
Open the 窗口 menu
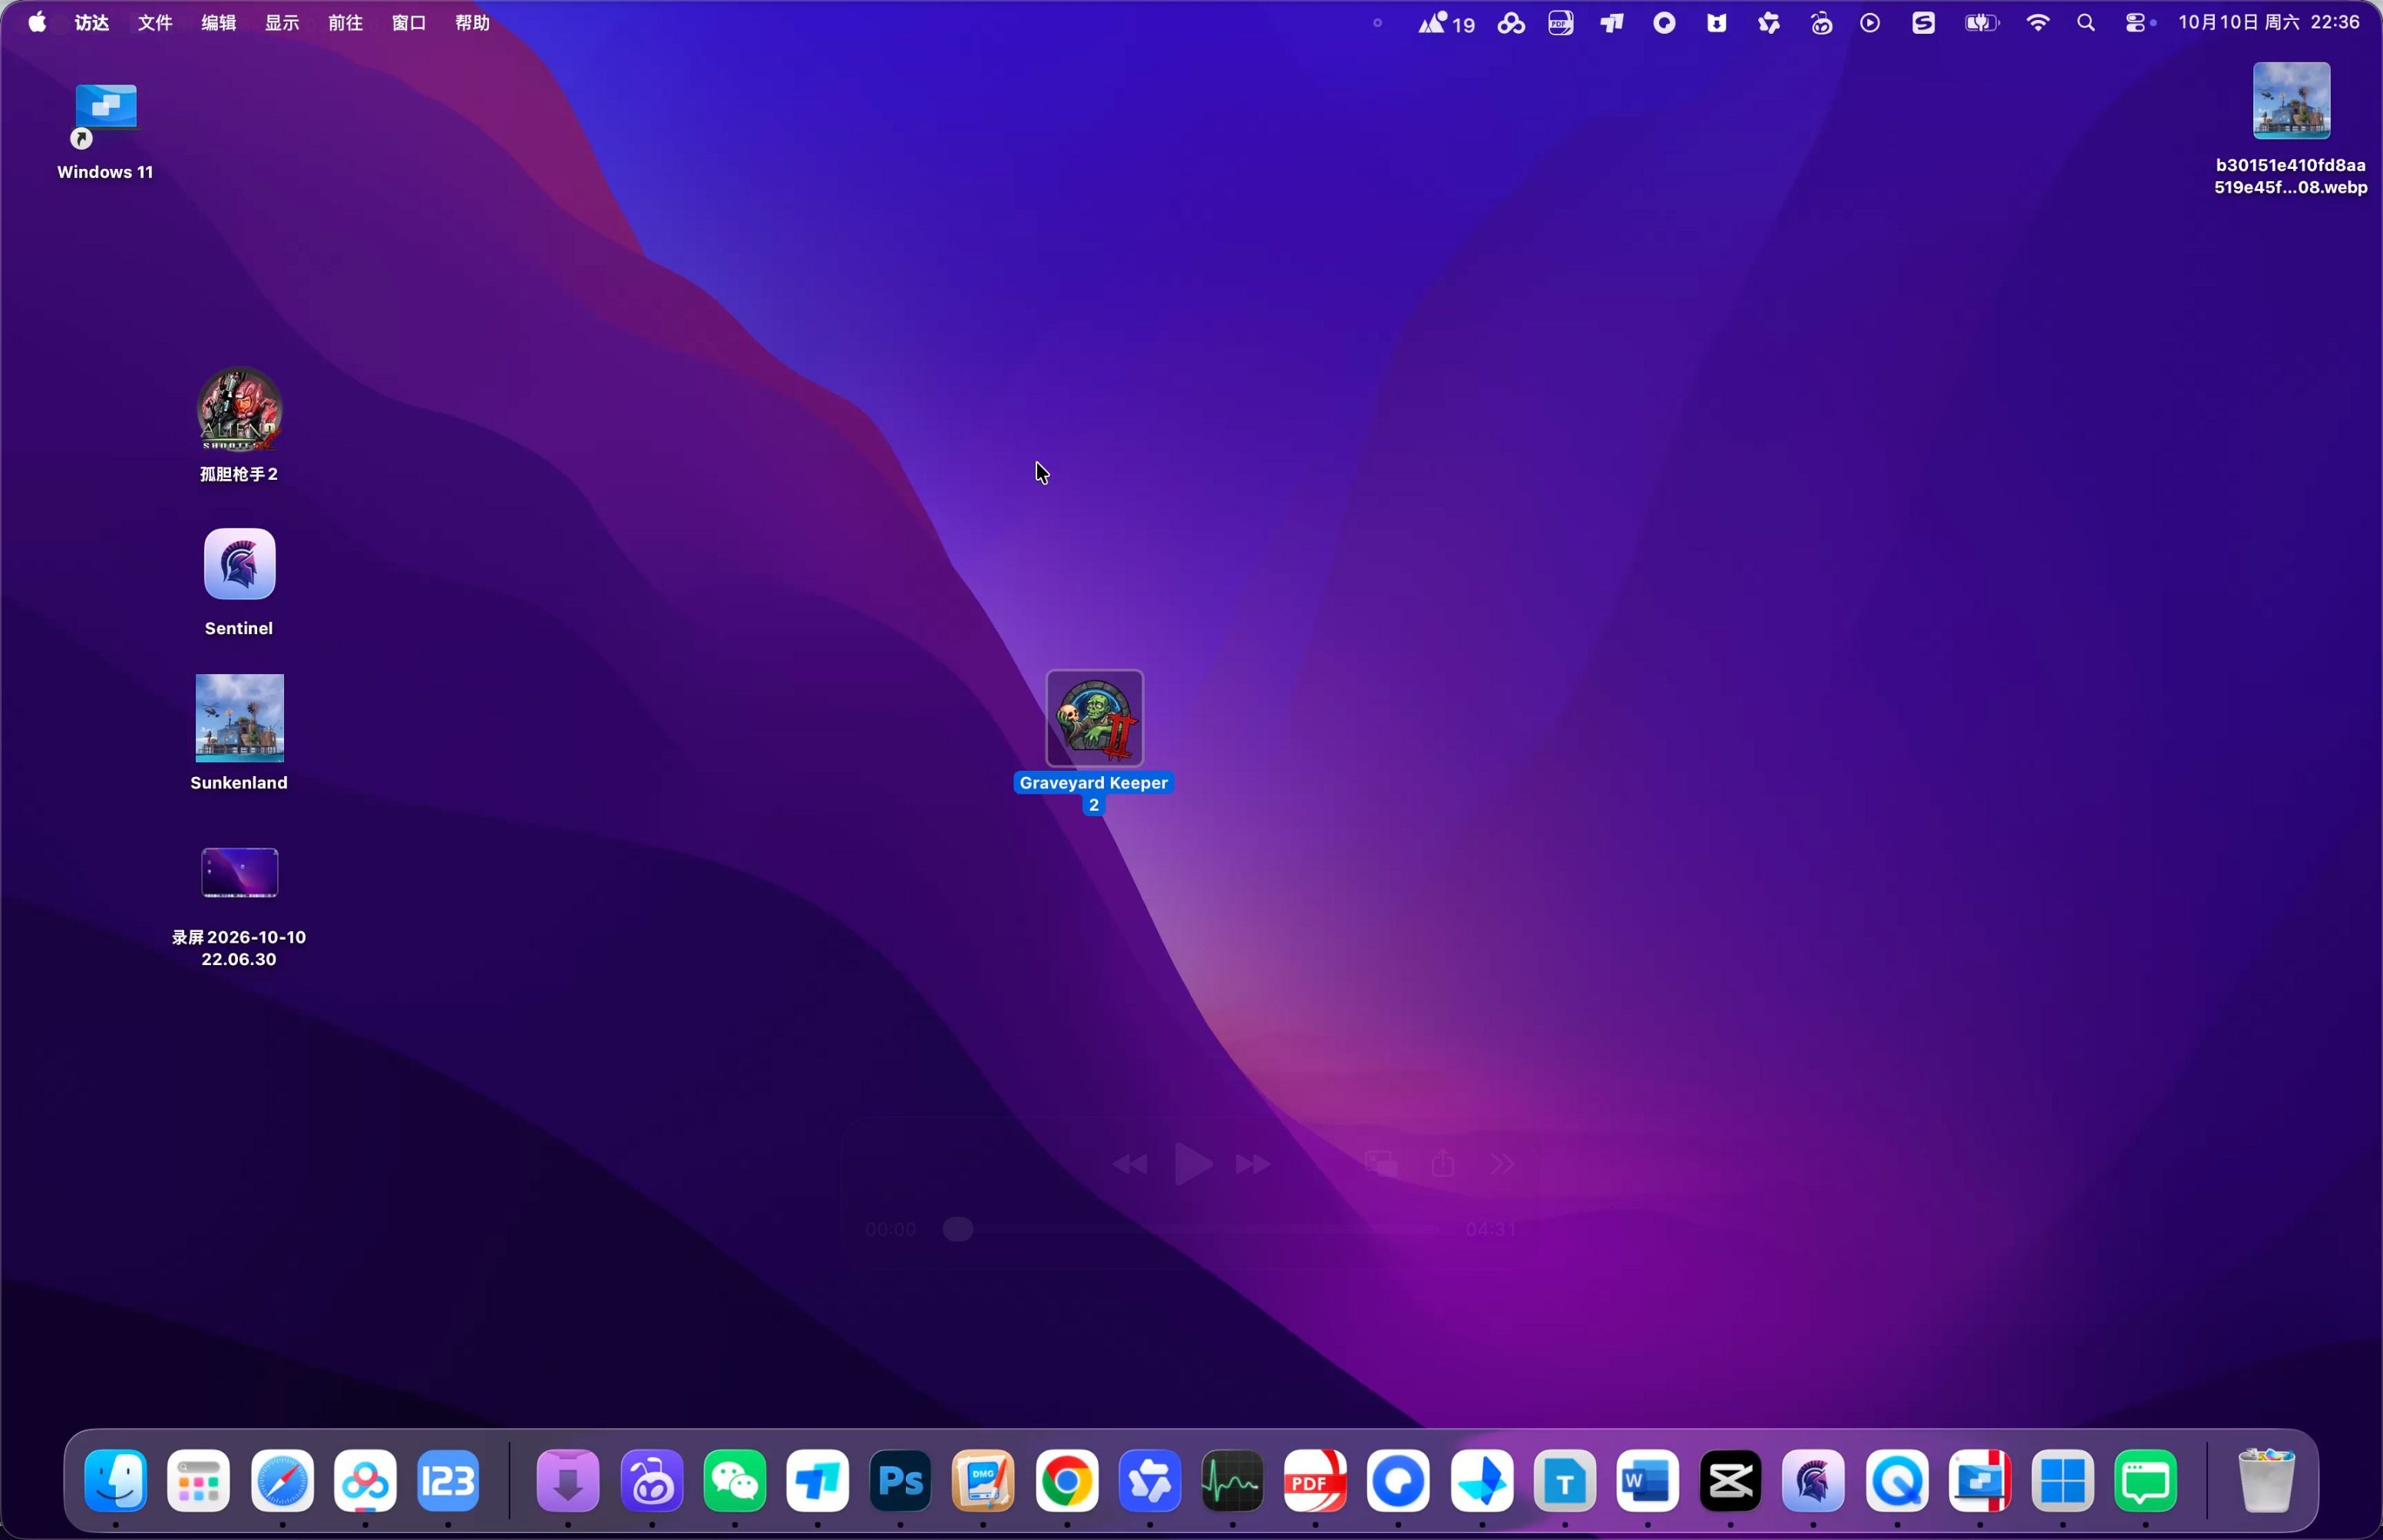pyautogui.click(x=409, y=22)
